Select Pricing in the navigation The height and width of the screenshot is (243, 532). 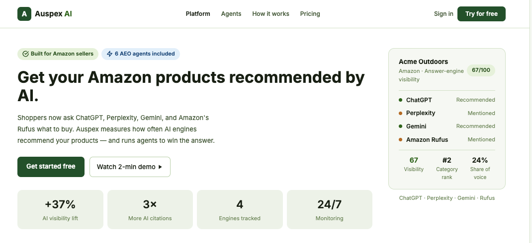click(x=310, y=14)
